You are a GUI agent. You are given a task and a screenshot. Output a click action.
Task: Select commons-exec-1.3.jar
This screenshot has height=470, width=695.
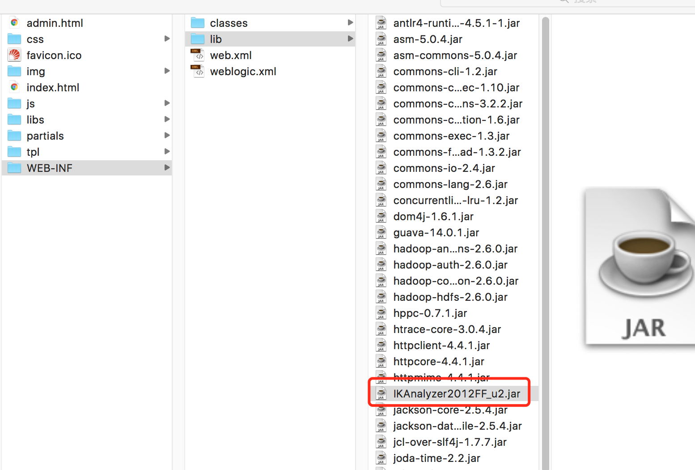tap(451, 136)
